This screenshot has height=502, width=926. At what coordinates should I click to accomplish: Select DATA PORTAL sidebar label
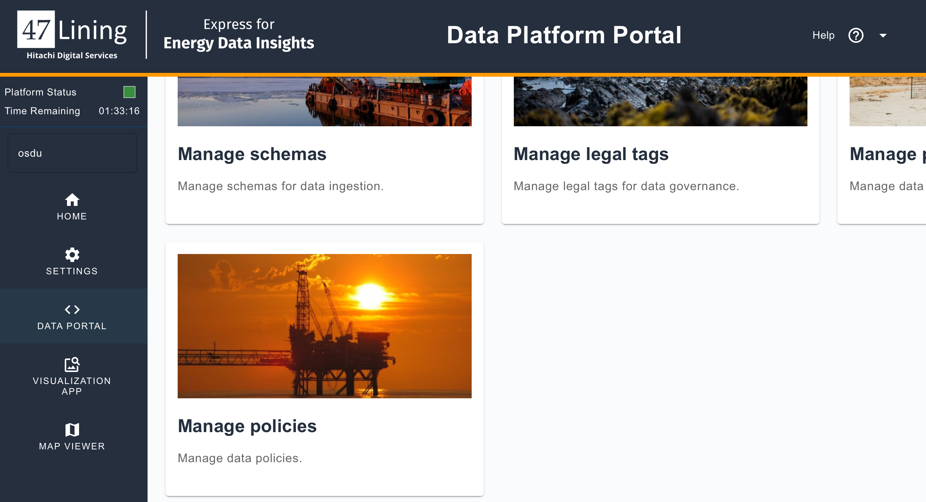pos(72,326)
